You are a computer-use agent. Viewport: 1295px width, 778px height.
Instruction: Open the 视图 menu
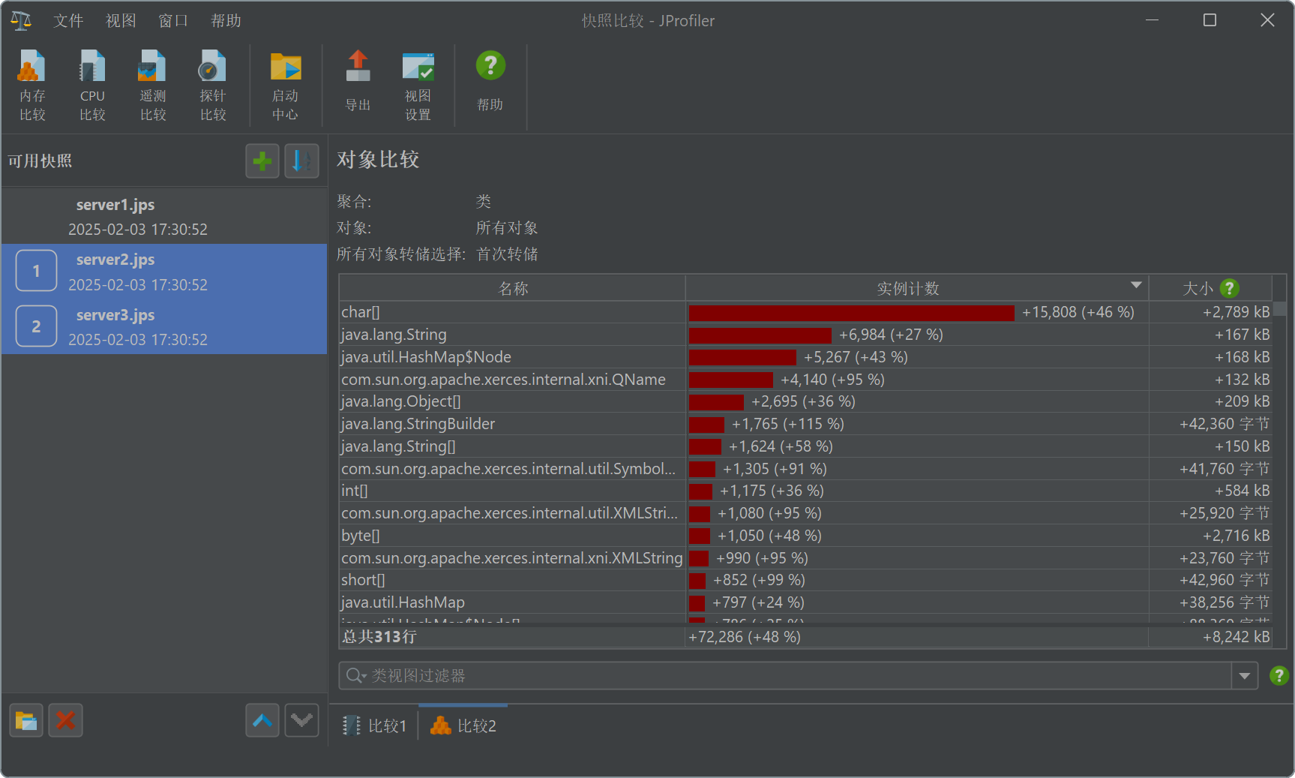pyautogui.click(x=121, y=21)
